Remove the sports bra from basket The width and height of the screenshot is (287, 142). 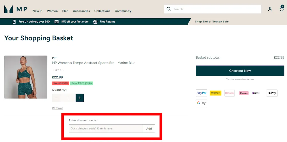57,108
